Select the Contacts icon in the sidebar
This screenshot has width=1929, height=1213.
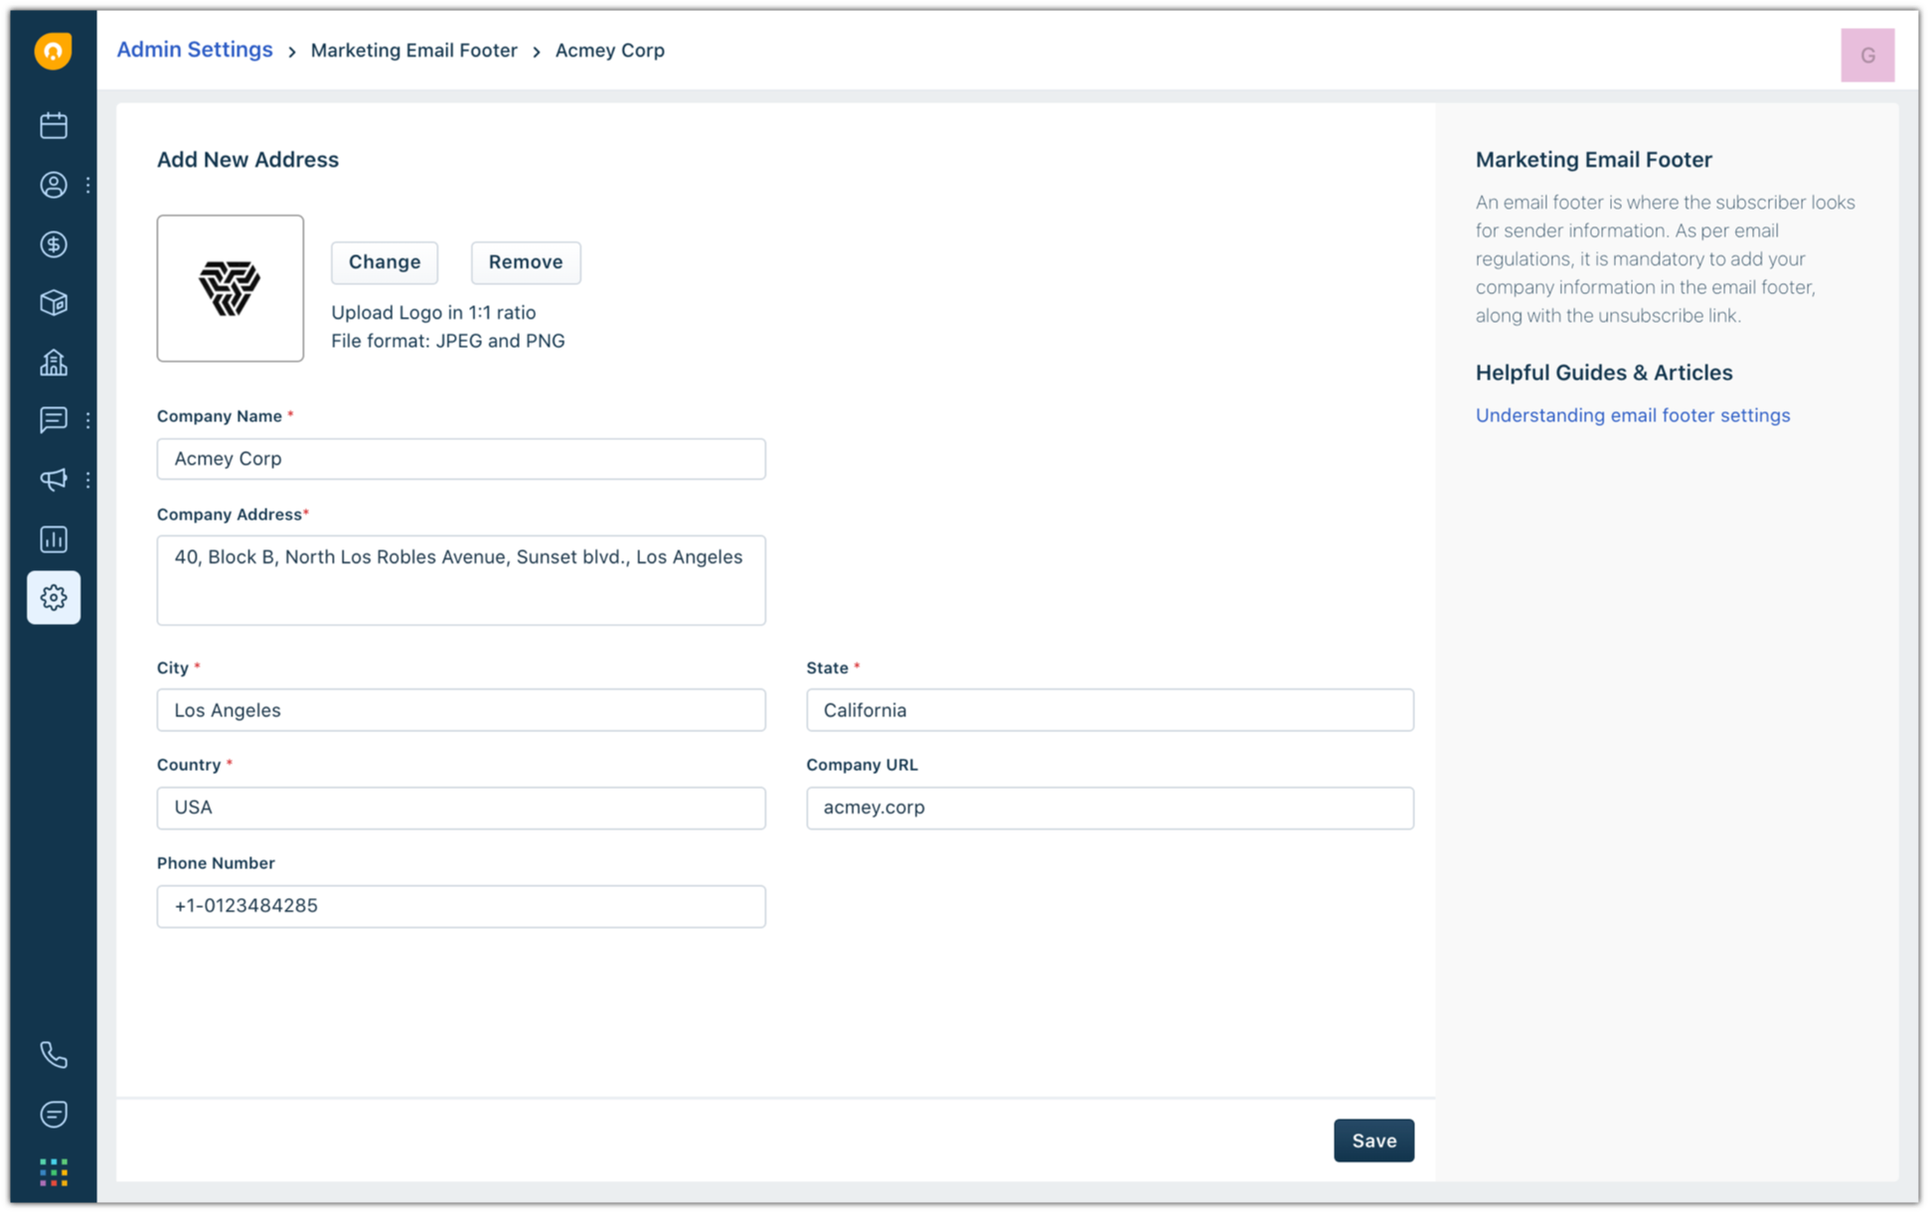click(x=54, y=185)
